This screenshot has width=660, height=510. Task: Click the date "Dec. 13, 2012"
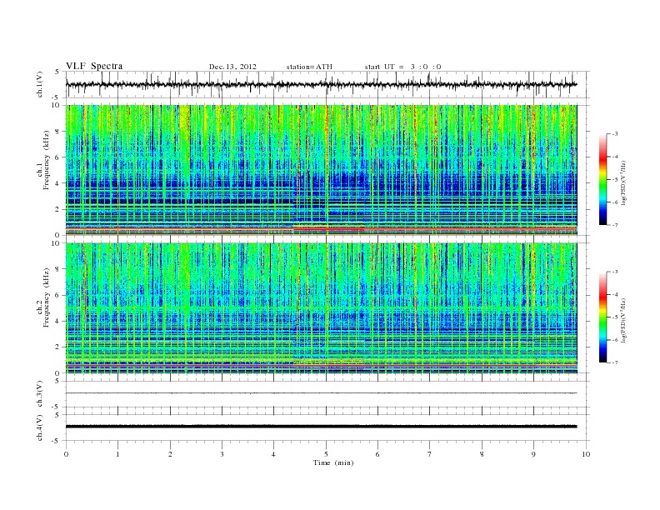pyautogui.click(x=232, y=67)
